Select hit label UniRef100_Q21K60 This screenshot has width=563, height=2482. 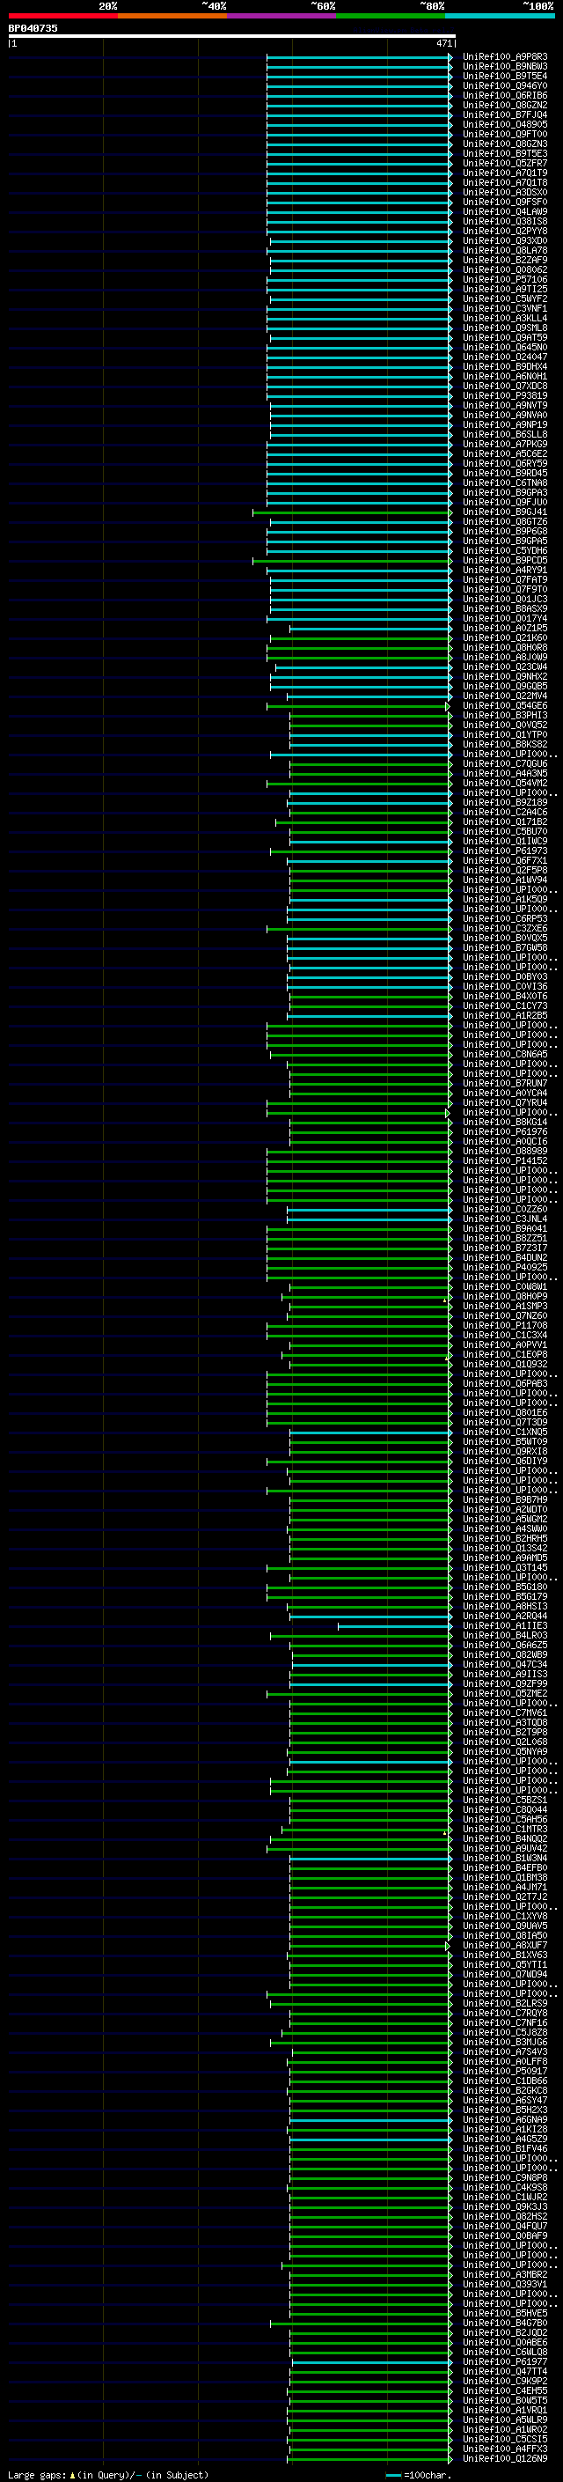(x=504, y=637)
